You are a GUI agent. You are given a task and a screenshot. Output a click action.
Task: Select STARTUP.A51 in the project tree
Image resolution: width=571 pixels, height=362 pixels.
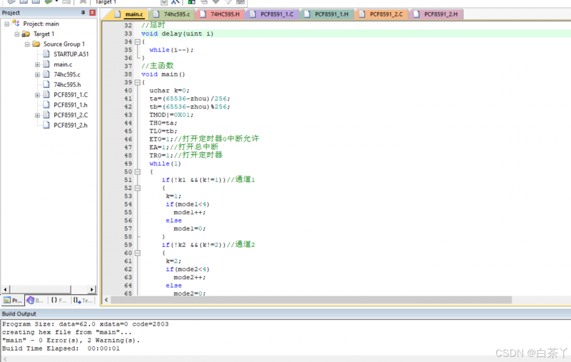point(71,54)
